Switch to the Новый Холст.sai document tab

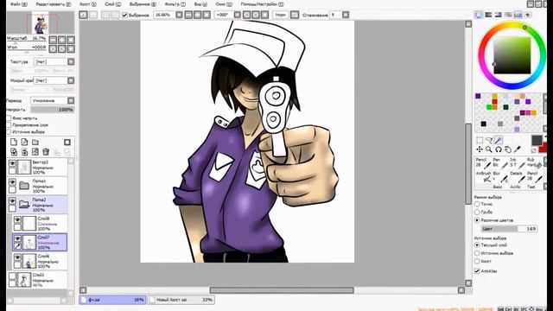point(181,300)
